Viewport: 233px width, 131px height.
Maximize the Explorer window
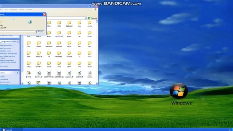93,6
